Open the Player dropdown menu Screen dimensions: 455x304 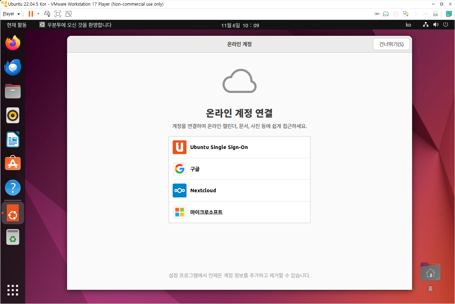(11, 14)
